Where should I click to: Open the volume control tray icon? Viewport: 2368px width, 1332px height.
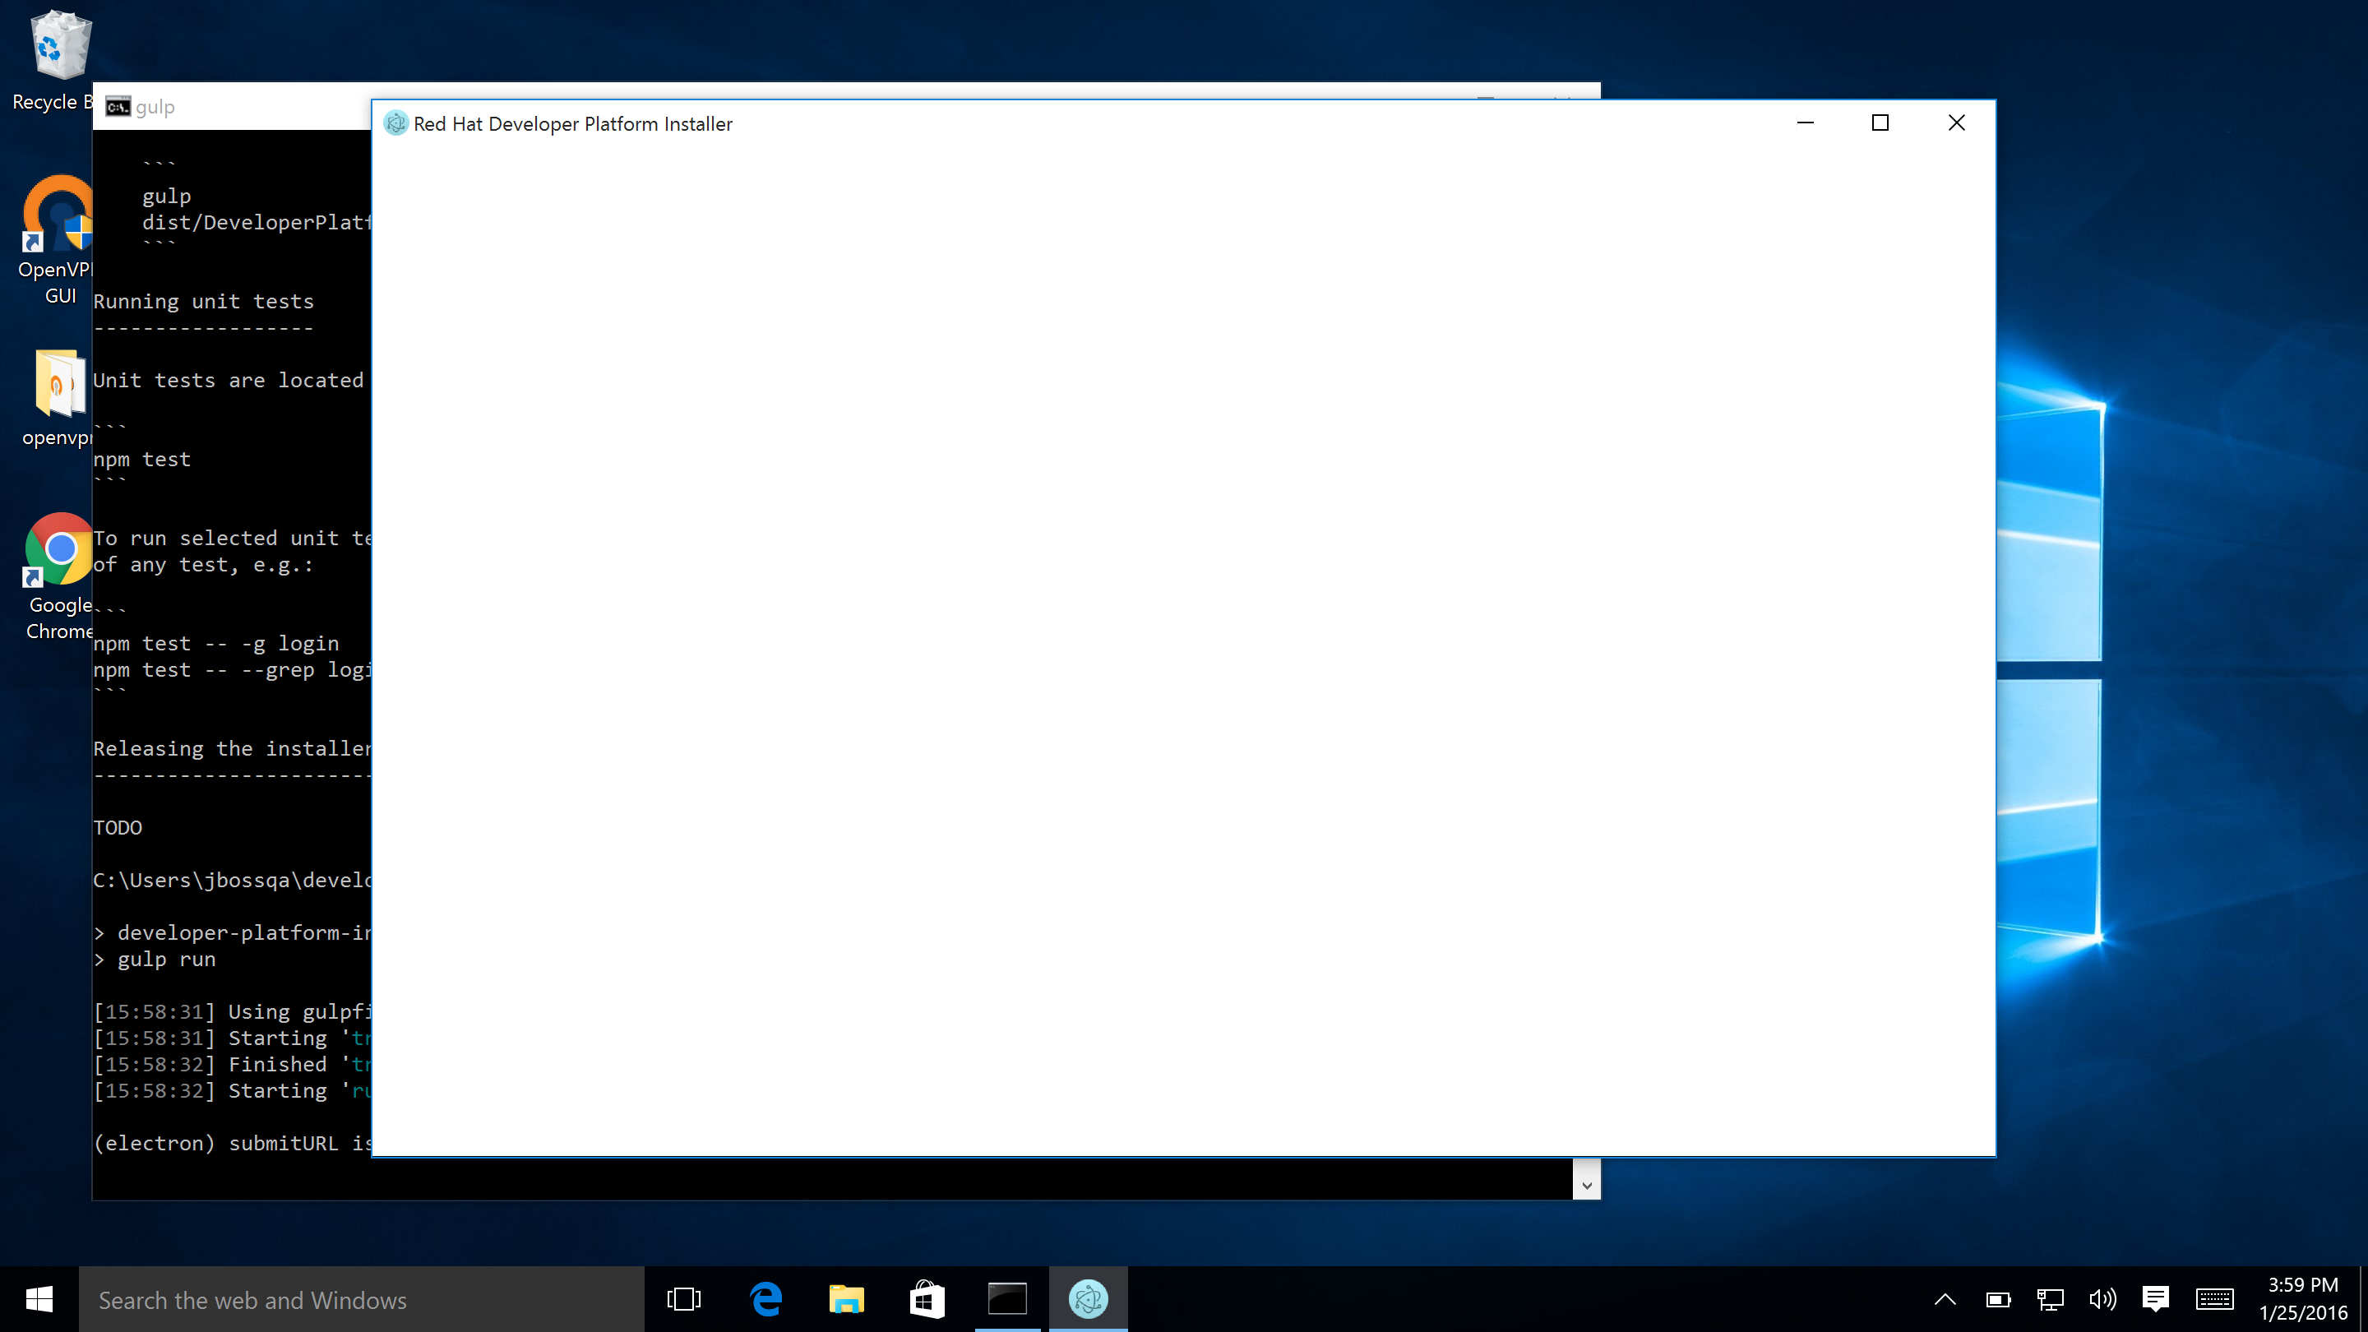[2102, 1299]
